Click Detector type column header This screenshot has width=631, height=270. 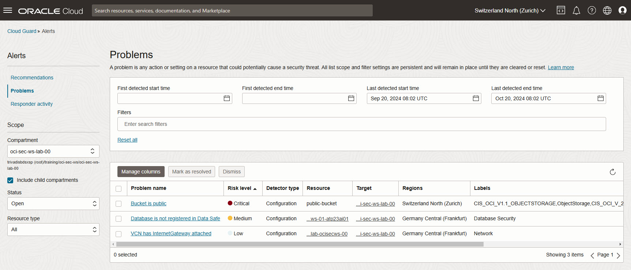click(282, 188)
